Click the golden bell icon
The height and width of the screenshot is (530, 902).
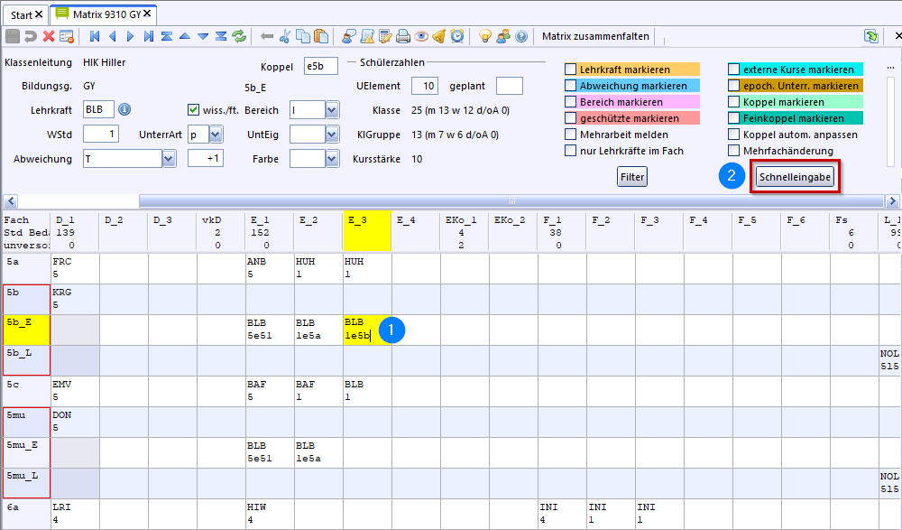[439, 36]
